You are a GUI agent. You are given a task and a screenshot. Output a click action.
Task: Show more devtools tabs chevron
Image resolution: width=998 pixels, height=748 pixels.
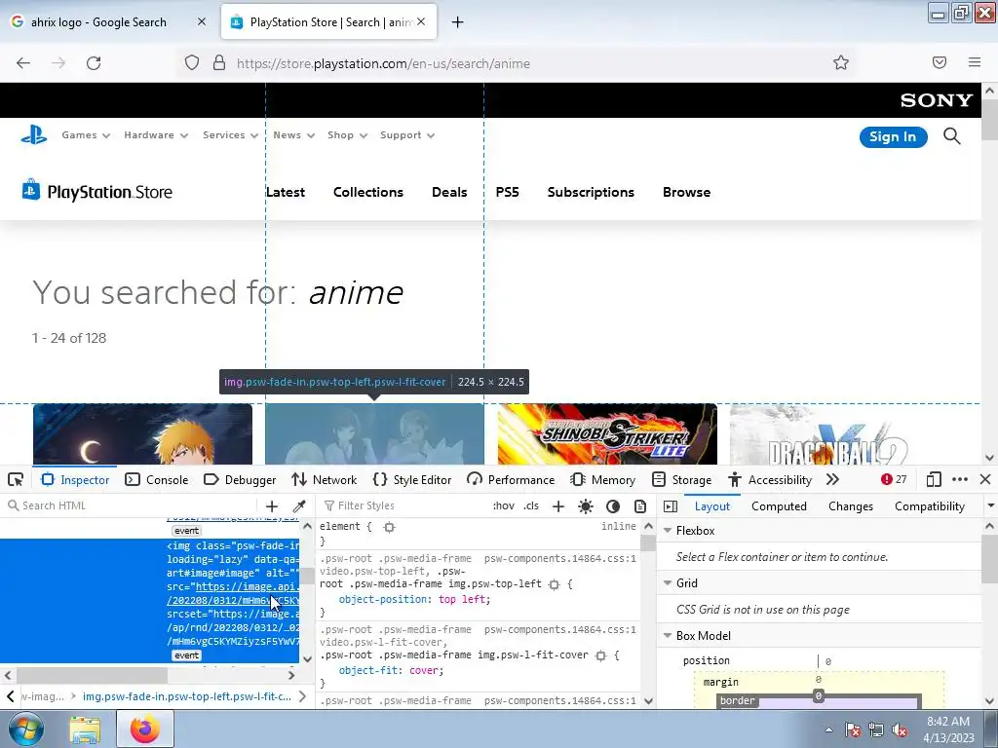[x=832, y=479]
